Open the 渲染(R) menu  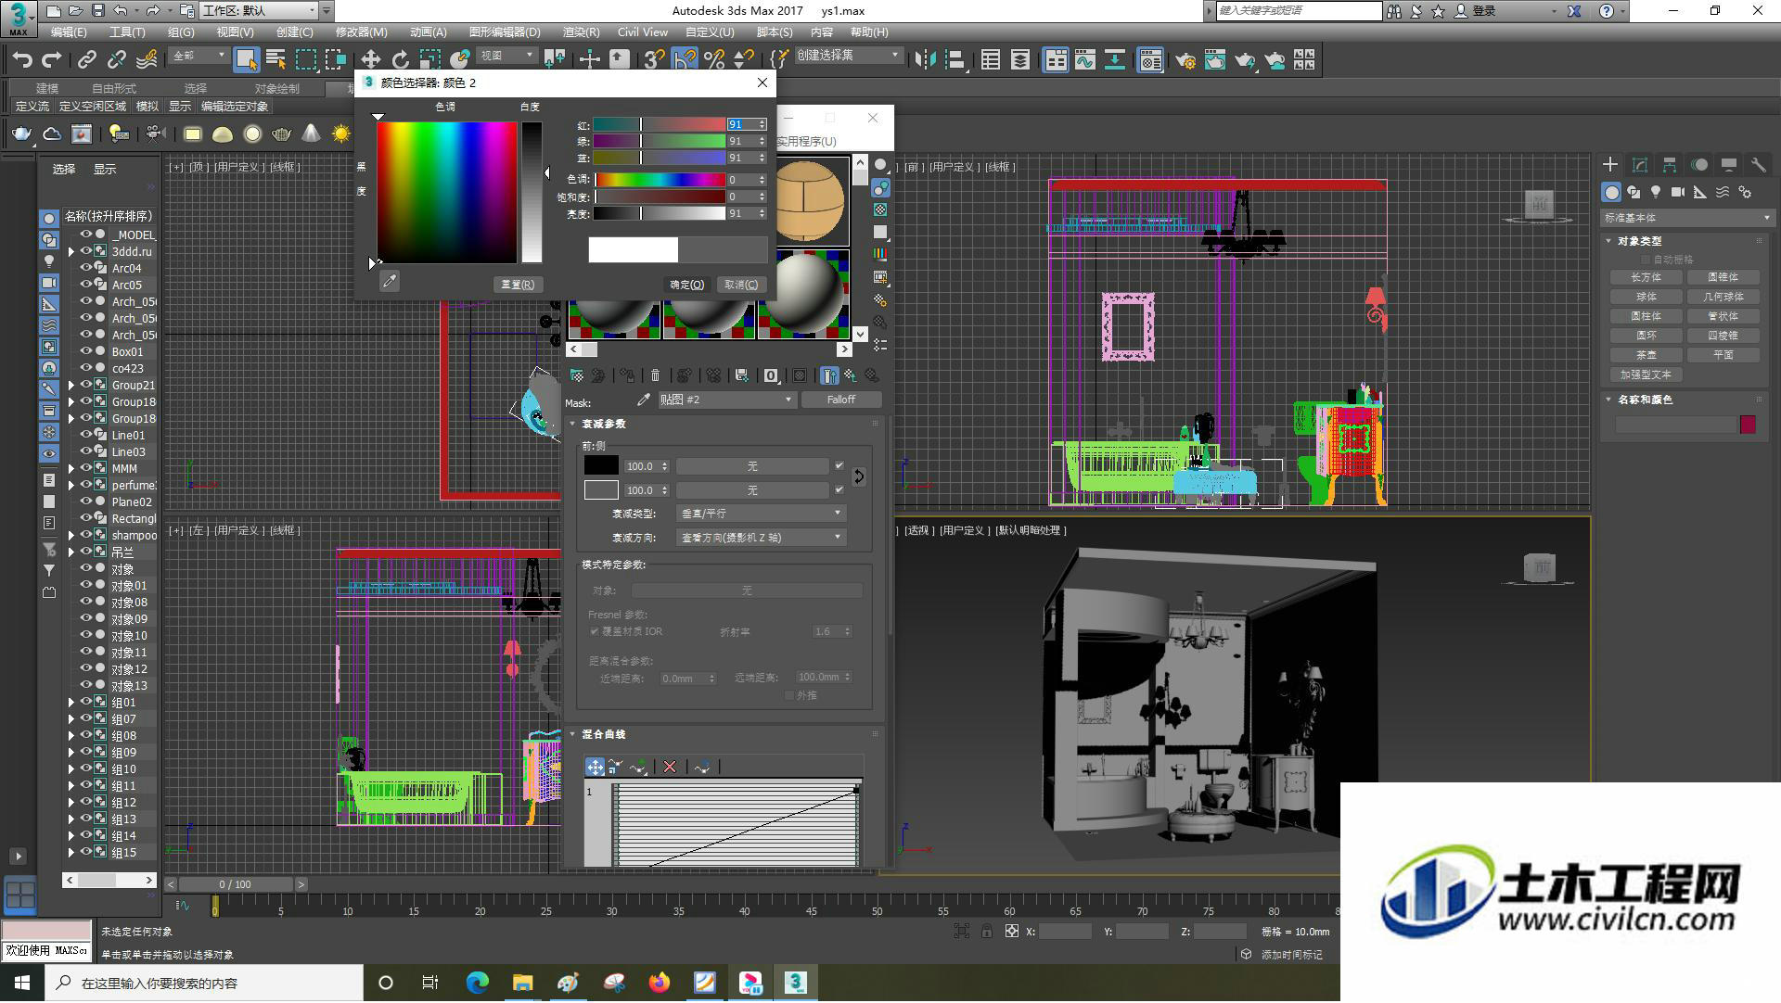pos(582,32)
